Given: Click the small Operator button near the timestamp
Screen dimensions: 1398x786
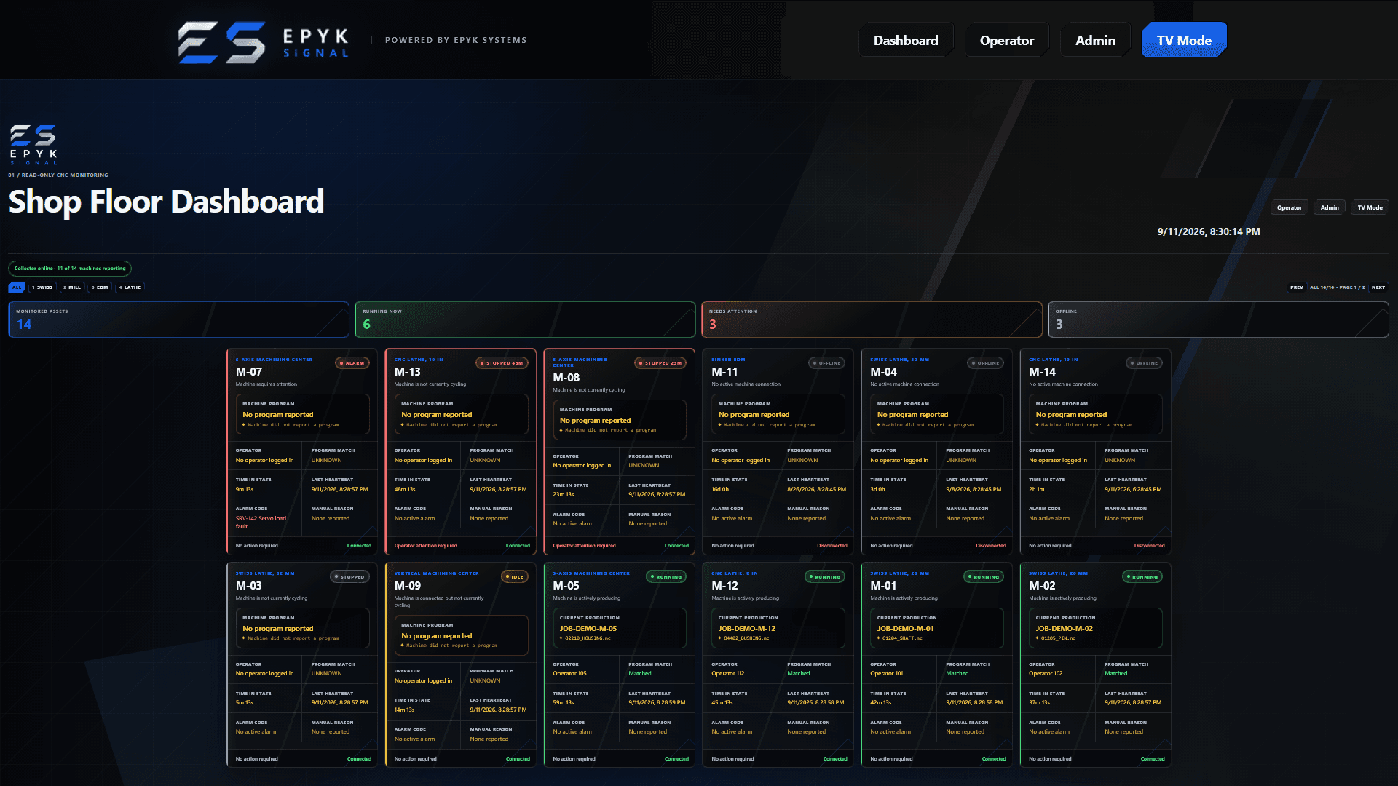Looking at the screenshot, I should pyautogui.click(x=1289, y=207).
